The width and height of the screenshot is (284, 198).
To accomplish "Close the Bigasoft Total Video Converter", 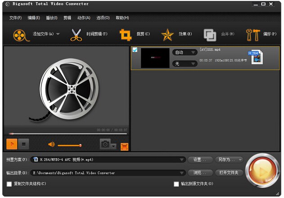I will click(x=271, y=4).
